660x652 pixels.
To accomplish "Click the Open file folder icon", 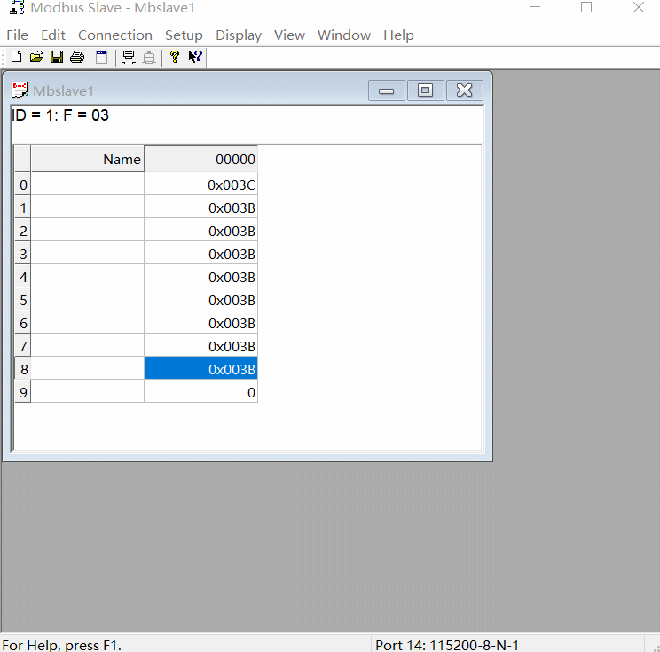I will [36, 58].
